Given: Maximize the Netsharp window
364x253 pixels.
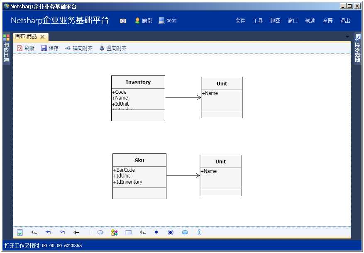Looking at the screenshot, I should (350, 7).
